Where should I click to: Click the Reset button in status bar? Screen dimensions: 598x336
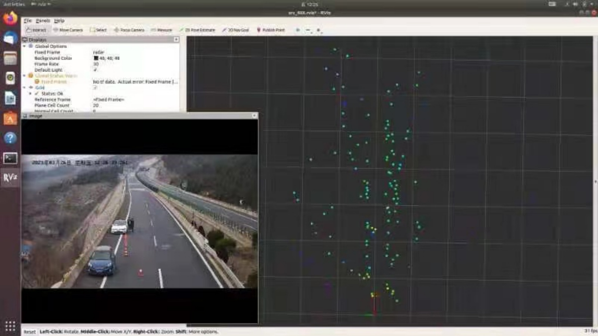[29, 332]
